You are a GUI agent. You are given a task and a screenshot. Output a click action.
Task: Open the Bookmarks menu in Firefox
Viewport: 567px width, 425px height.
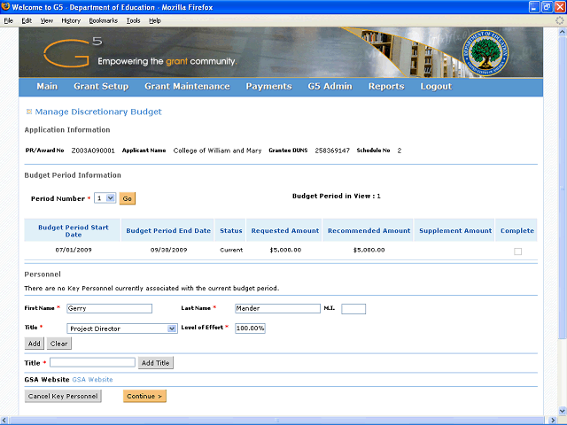click(x=103, y=19)
